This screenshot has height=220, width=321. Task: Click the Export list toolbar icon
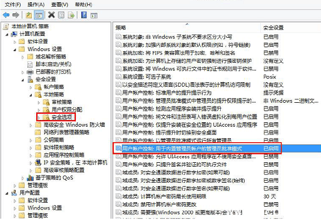(x=71, y=15)
